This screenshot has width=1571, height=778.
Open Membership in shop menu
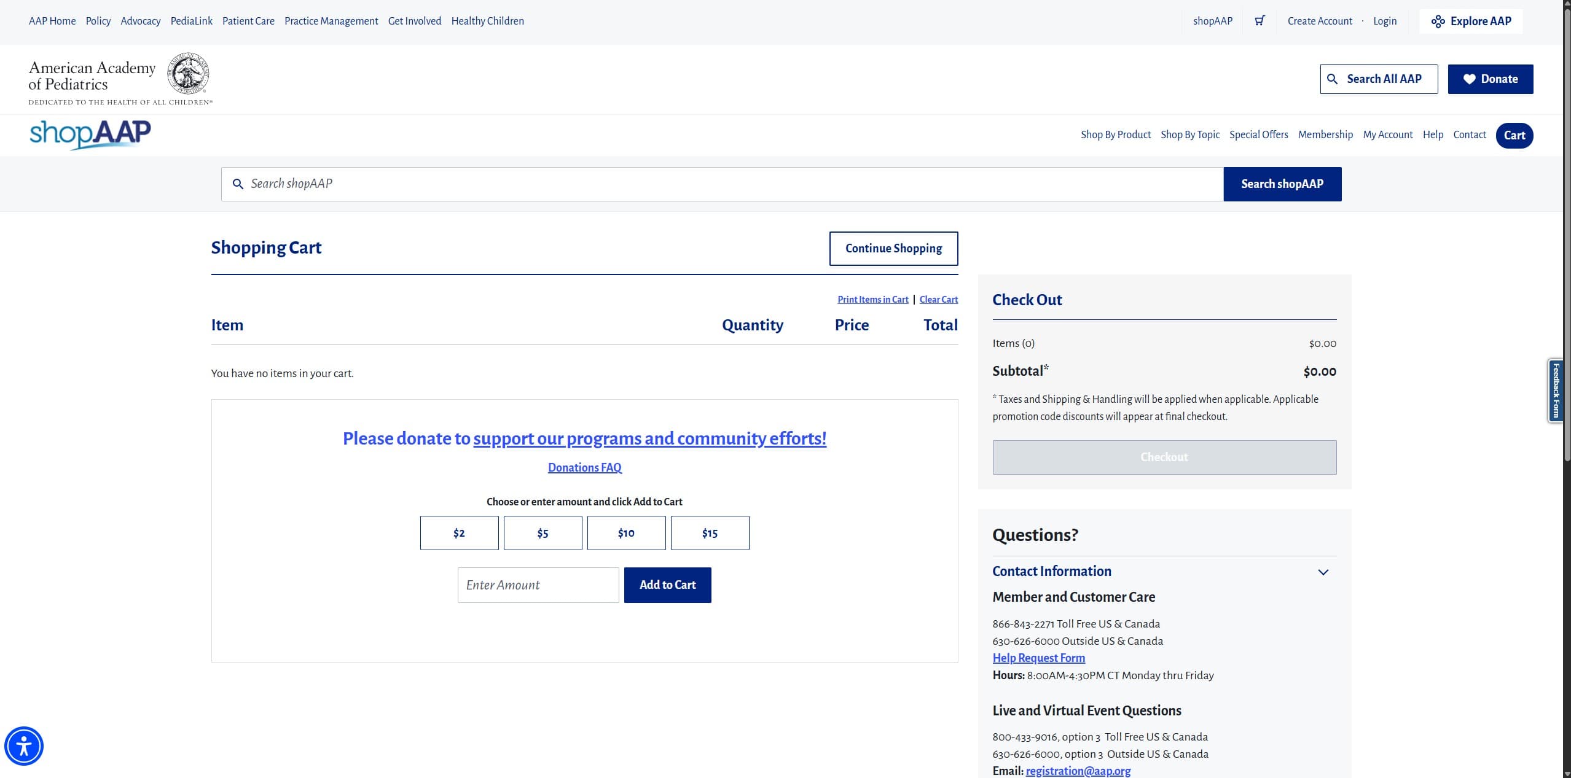[x=1325, y=134]
